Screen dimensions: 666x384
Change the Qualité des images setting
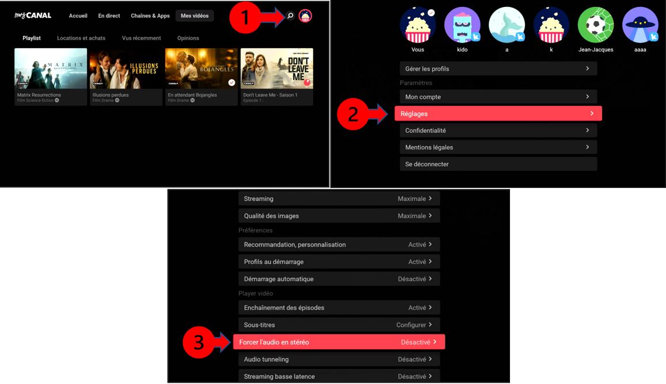point(339,216)
